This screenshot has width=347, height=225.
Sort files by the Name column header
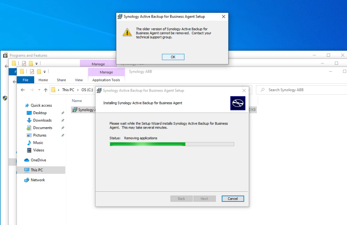[77, 101]
